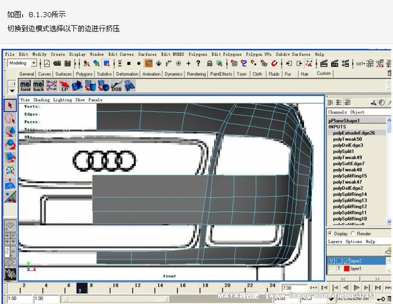Click the open scene folder icon

(57, 64)
